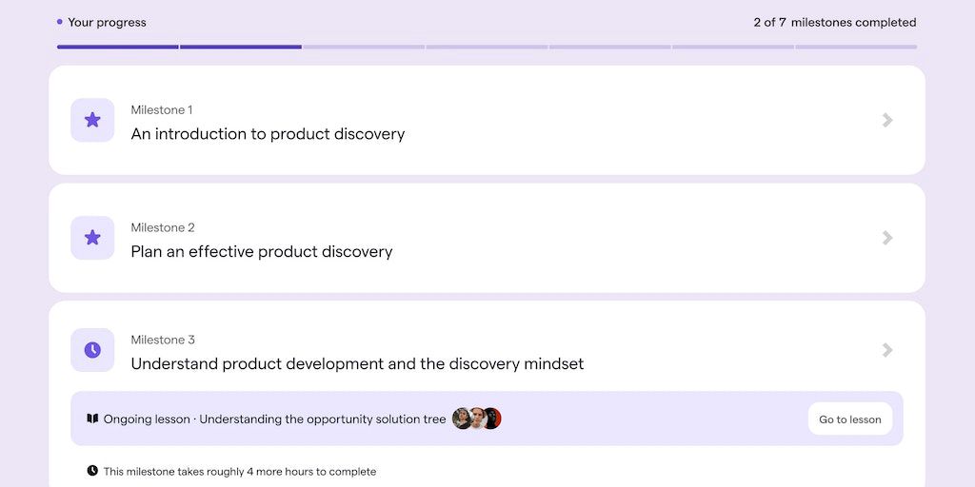Click the last segment of the progress bar

[856, 47]
